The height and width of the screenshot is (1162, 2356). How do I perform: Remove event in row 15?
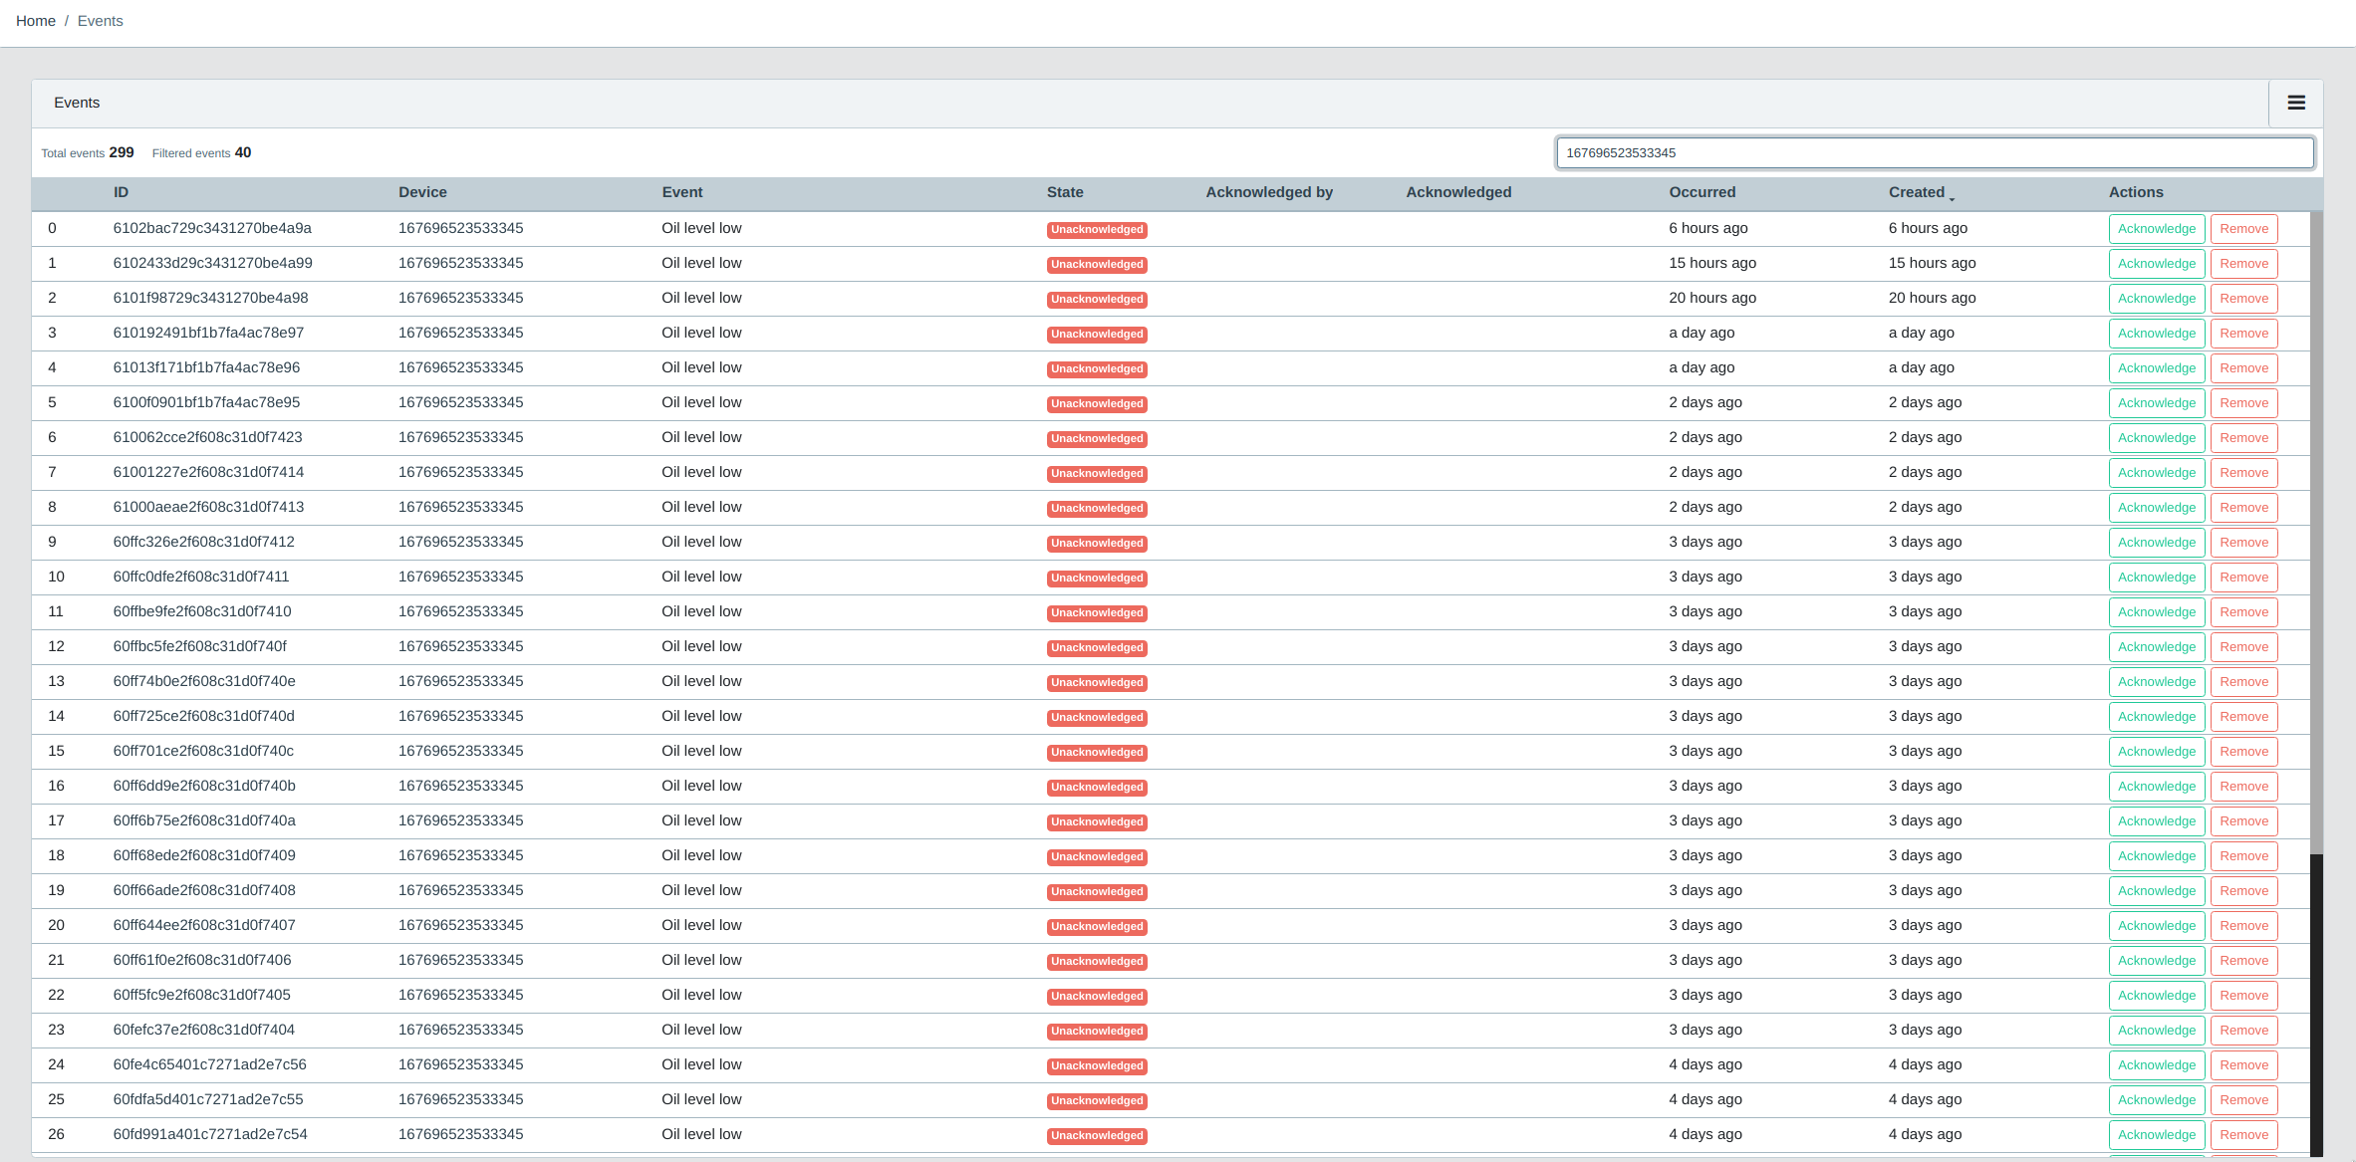2243,752
